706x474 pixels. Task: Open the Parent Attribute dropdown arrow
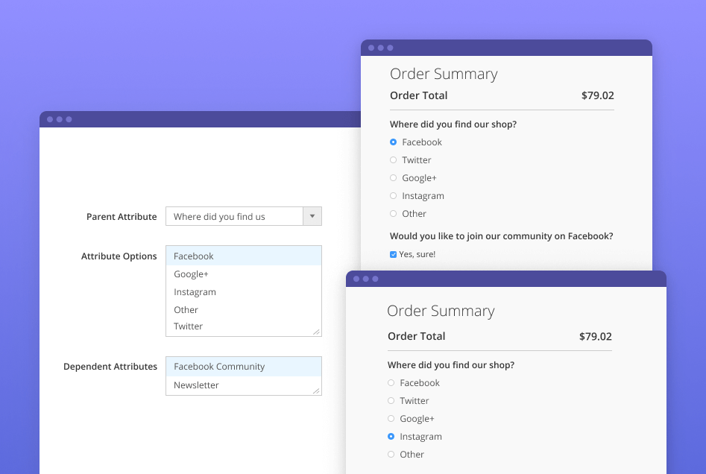coord(312,217)
